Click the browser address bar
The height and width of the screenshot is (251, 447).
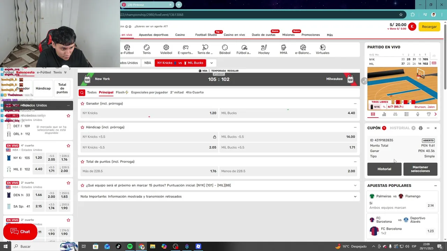[x=258, y=15]
